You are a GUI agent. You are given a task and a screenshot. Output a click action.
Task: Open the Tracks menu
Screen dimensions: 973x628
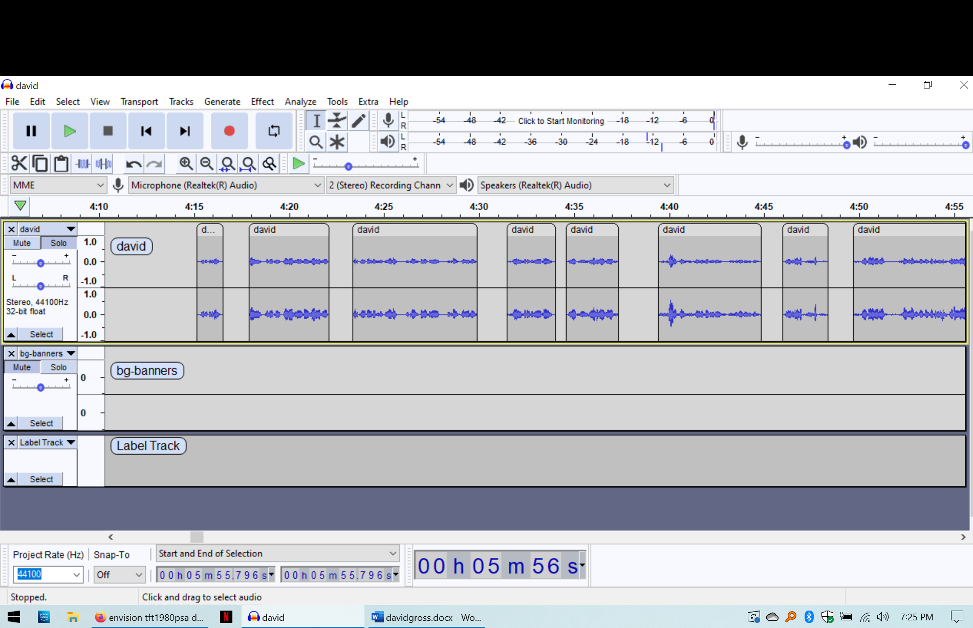[181, 102]
